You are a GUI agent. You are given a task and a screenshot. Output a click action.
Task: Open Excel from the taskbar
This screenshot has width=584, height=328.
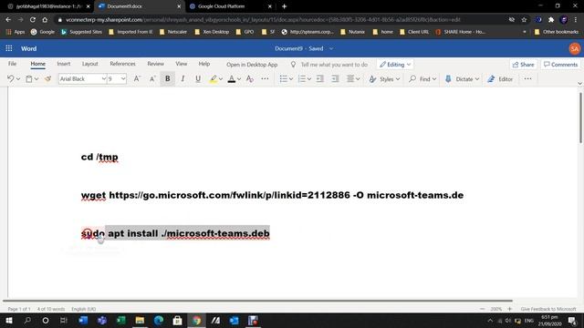coord(121,320)
